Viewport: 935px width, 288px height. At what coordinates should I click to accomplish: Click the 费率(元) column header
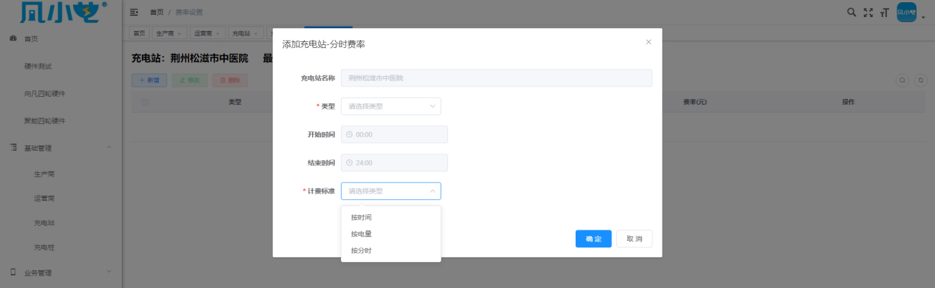click(695, 102)
